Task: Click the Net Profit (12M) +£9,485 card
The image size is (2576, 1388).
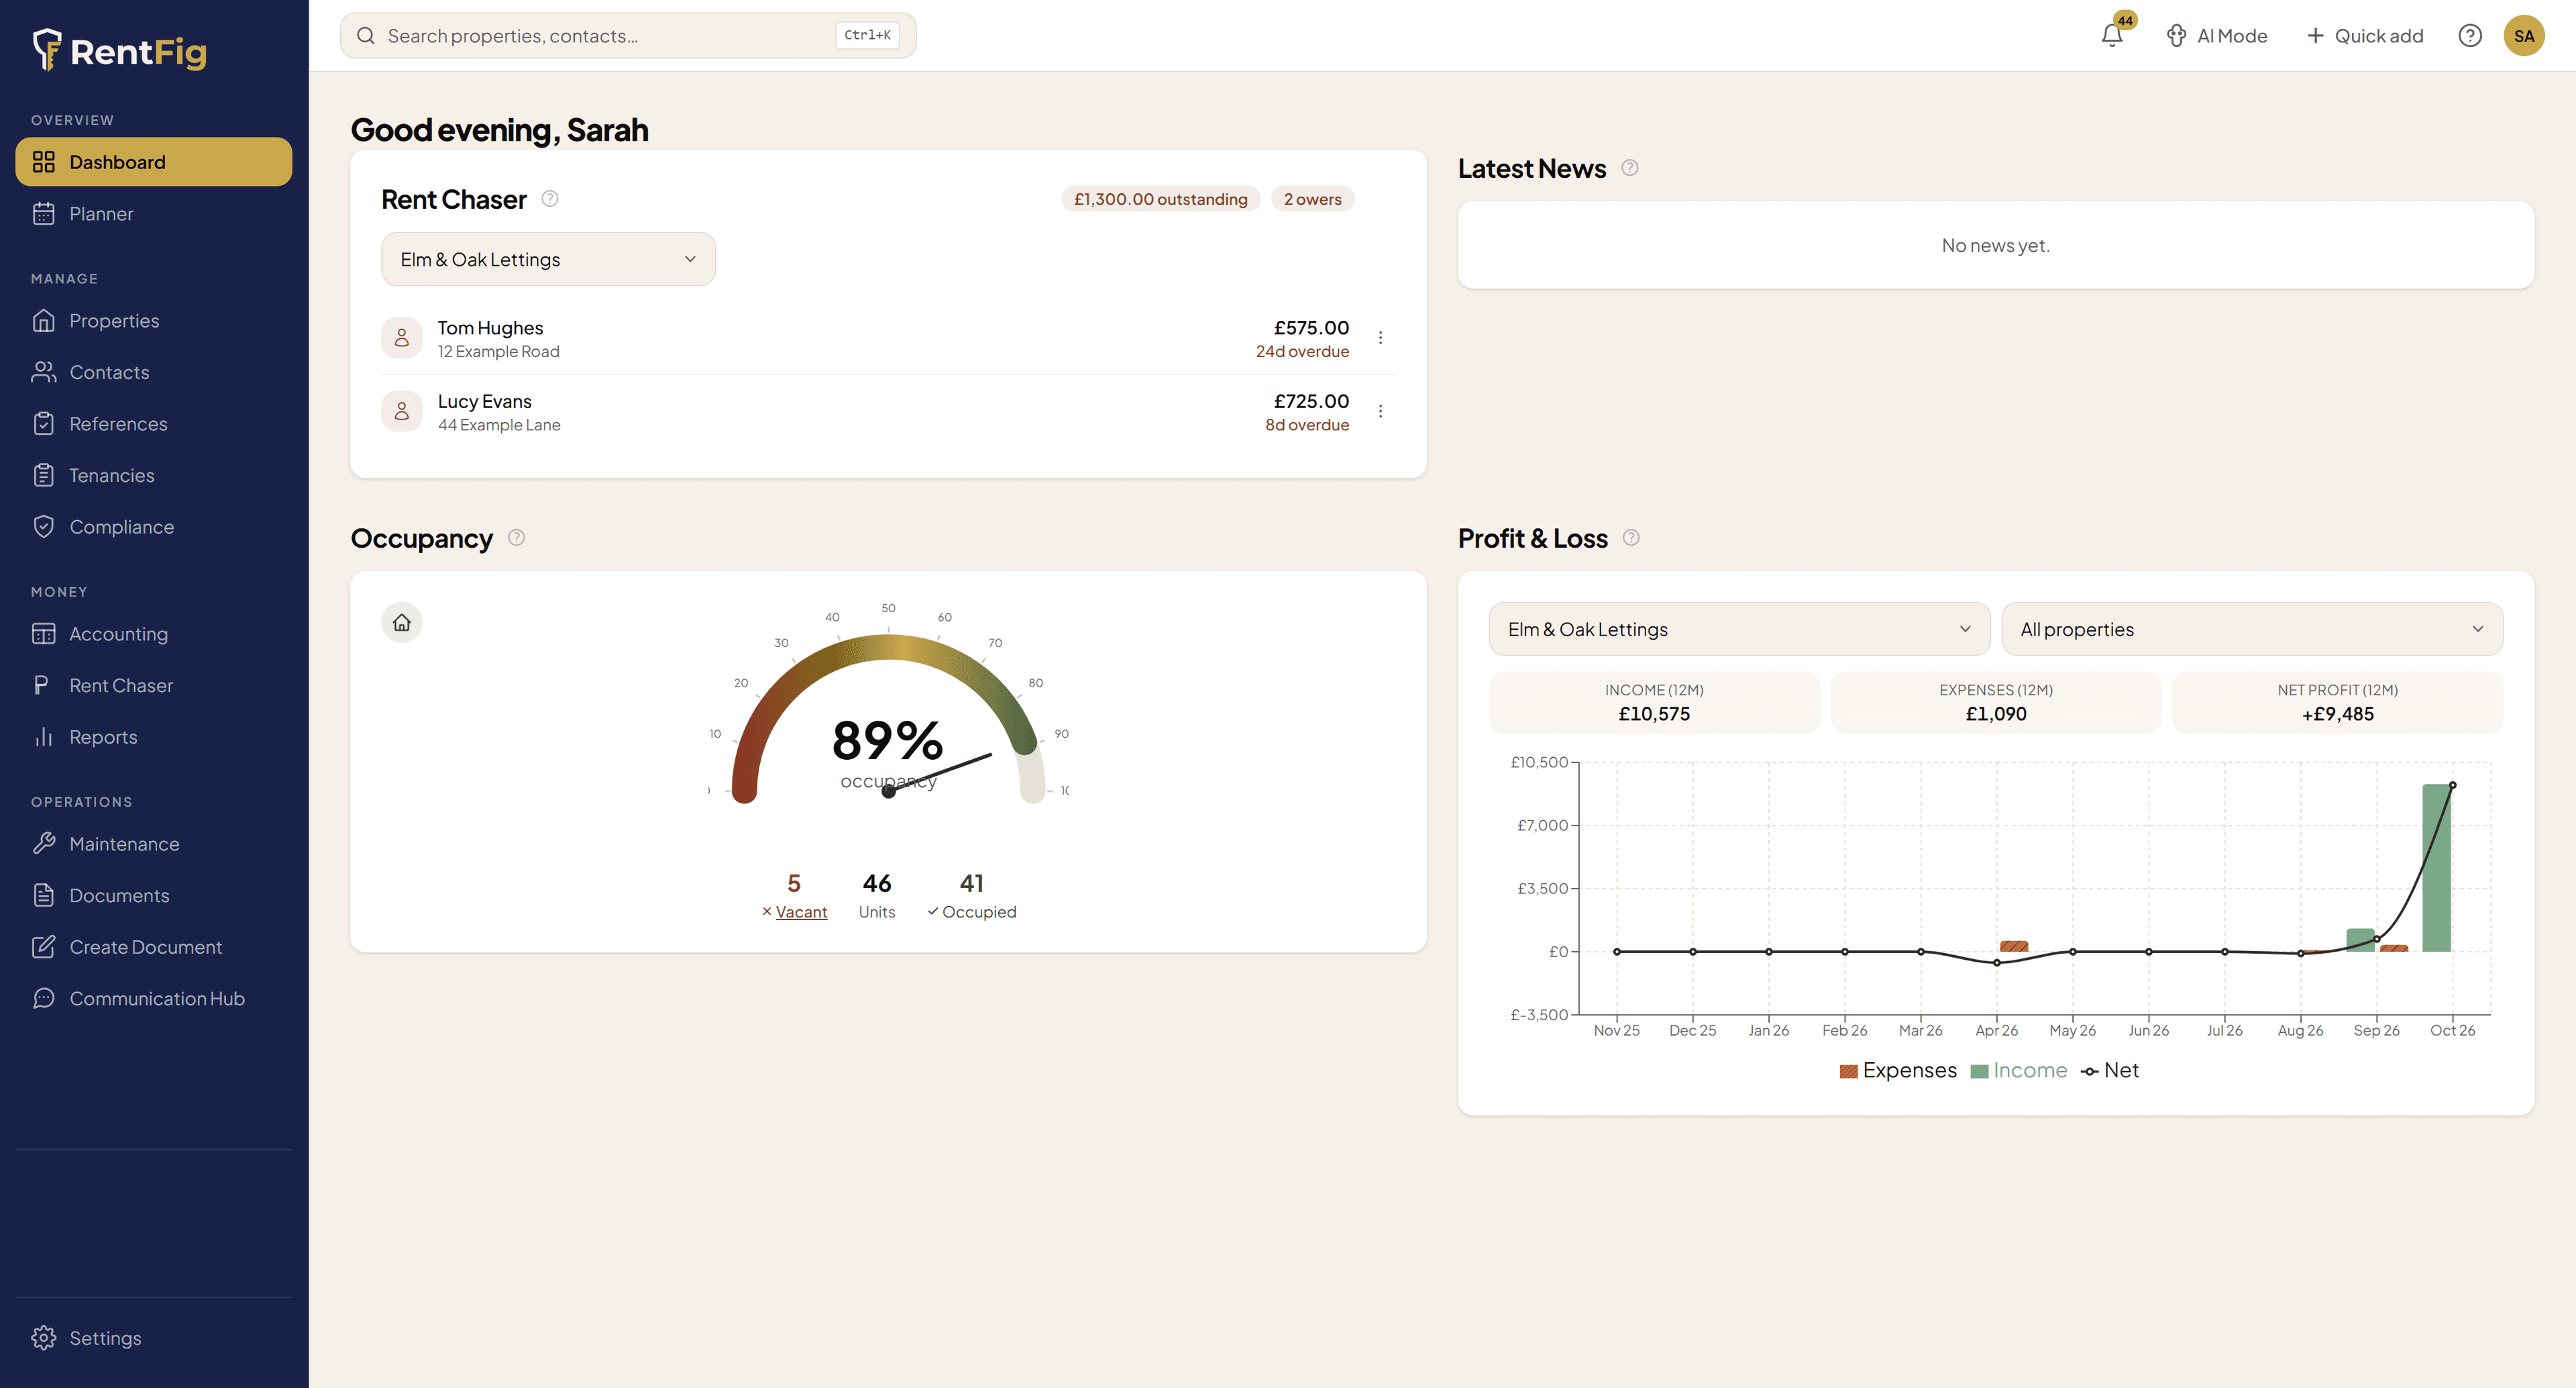Action: pos(2337,703)
